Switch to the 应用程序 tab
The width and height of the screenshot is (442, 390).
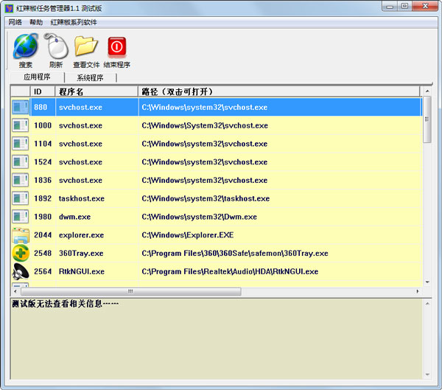pos(37,77)
